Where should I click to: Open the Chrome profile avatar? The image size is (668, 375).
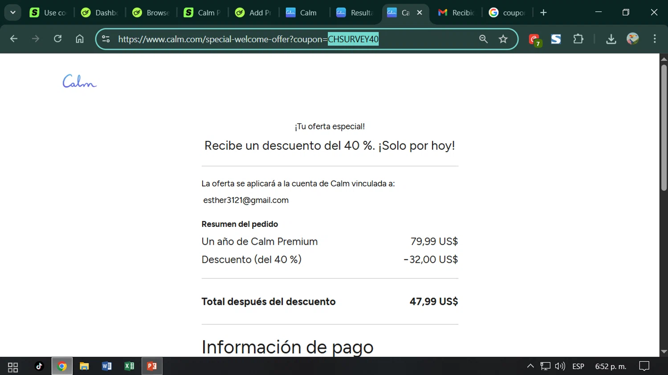633,39
